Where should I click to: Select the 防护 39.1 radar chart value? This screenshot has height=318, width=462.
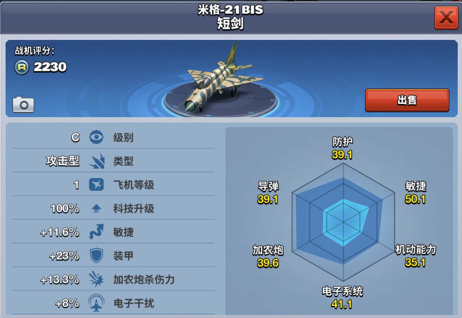point(342,148)
